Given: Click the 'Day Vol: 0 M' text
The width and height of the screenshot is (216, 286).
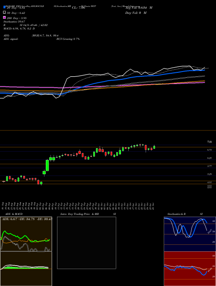Looking at the screenshot, I should tap(136, 13).
